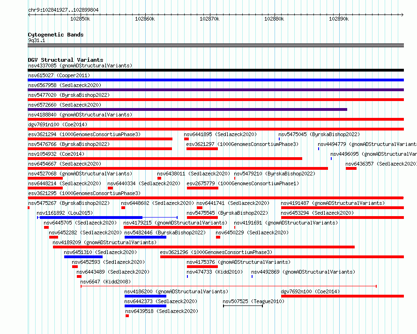Screen dimensions: 417x334
Task: Open nsv6439518 (Sedlazeck2020) label
Action: [162, 311]
